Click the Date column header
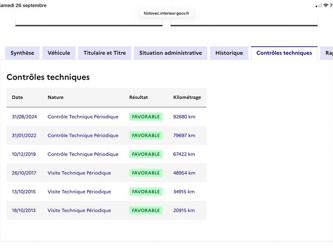This screenshot has width=333, height=249. [17, 97]
